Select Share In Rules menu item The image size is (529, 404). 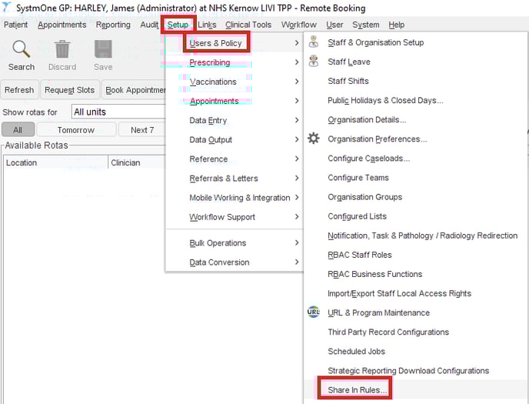pos(357,390)
